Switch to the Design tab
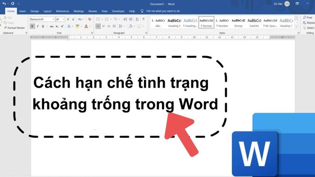The width and height of the screenshot is (315, 177). [x=35, y=11]
